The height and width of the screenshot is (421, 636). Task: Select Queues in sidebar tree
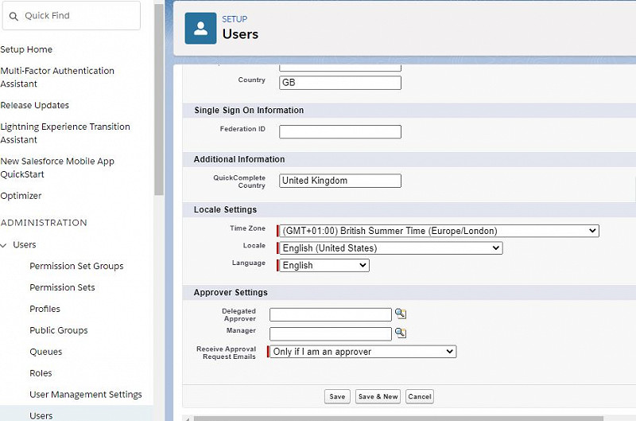(x=46, y=352)
